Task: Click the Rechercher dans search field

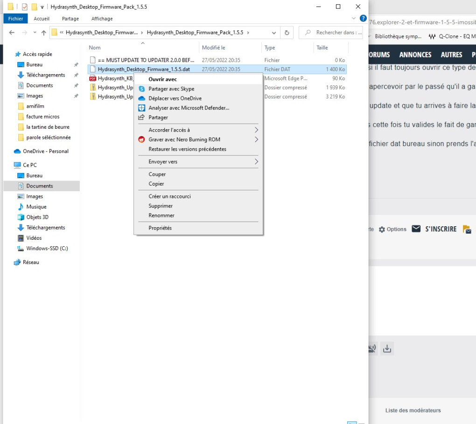Action: pos(330,33)
